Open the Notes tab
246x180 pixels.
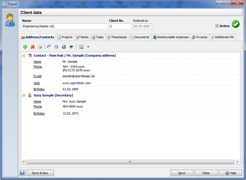click(82, 37)
